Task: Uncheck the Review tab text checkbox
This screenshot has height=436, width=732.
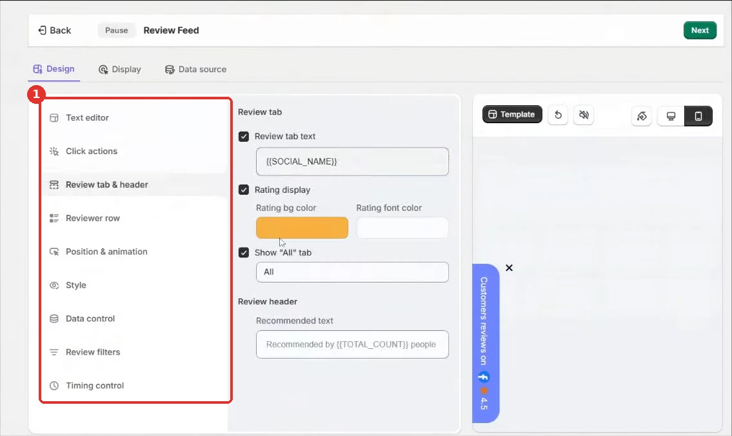Action: point(244,136)
